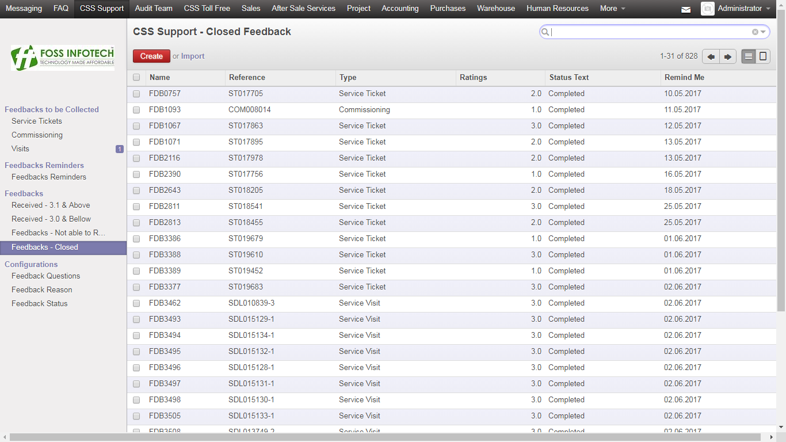Click reference COM008014
This screenshot has height=442, width=786.
pos(250,110)
